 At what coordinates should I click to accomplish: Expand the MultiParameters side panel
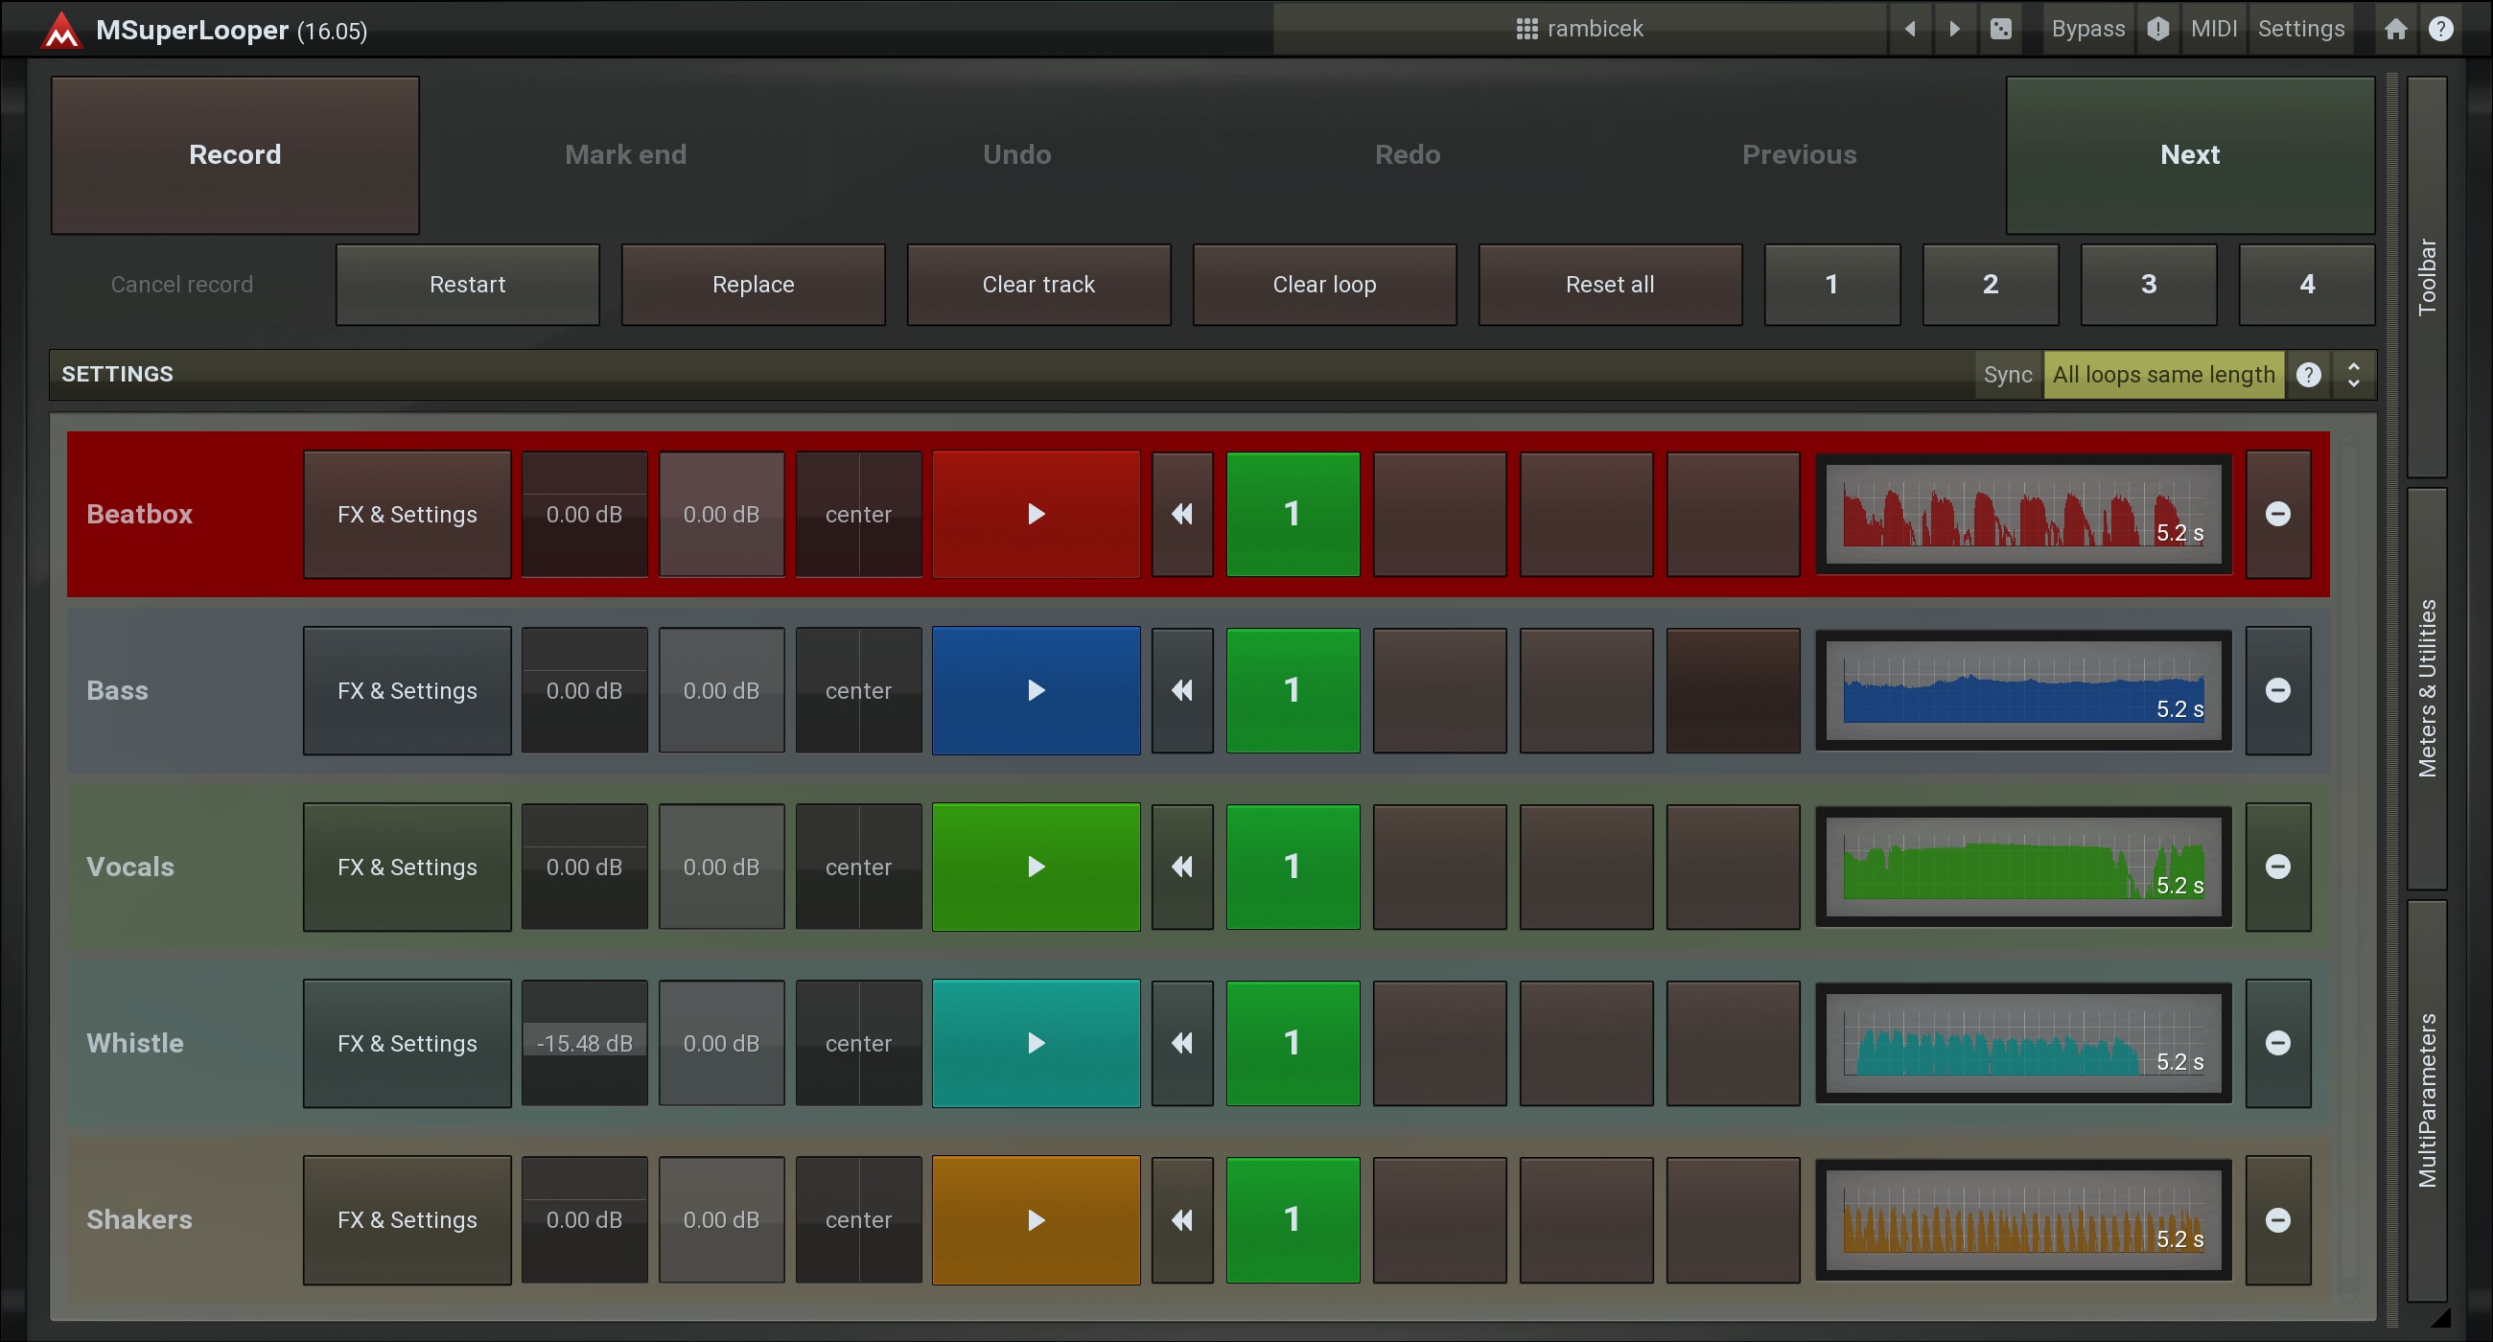2426,1100
